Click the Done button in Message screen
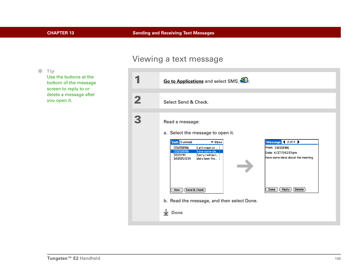Image resolution: width=357 pixels, height=276 pixels. 272,189
